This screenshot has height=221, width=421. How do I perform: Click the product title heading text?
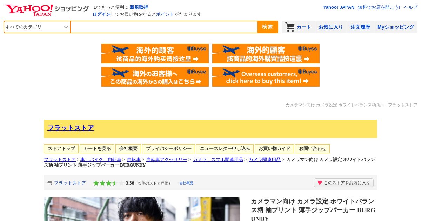click(313, 210)
